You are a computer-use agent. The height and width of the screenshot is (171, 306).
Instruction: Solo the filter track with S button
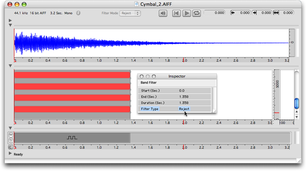[11, 140]
